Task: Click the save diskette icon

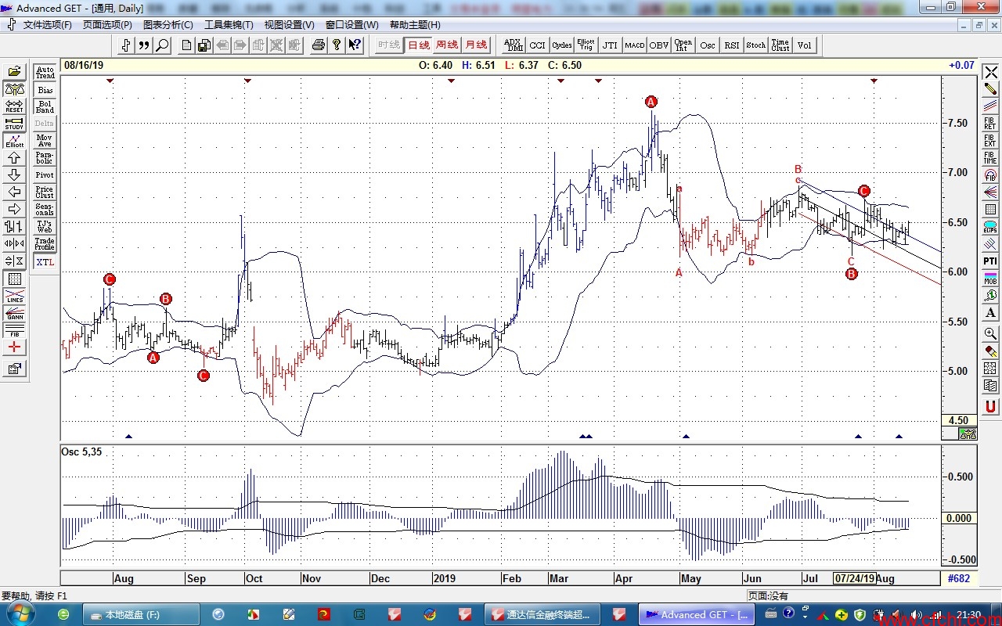Action: point(204,45)
